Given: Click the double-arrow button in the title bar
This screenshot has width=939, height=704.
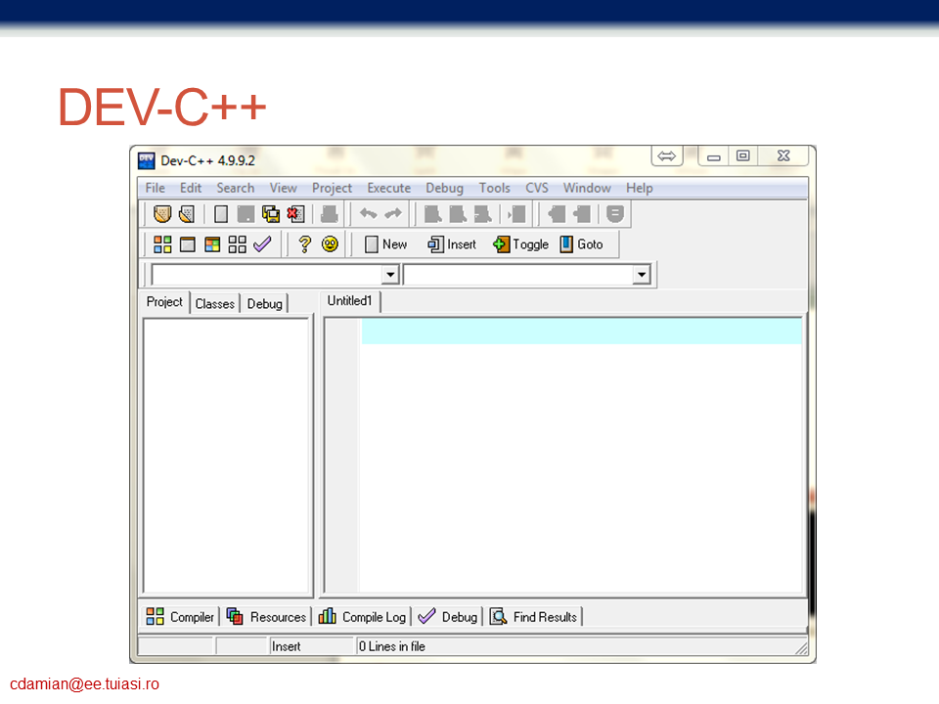Looking at the screenshot, I should 666,156.
